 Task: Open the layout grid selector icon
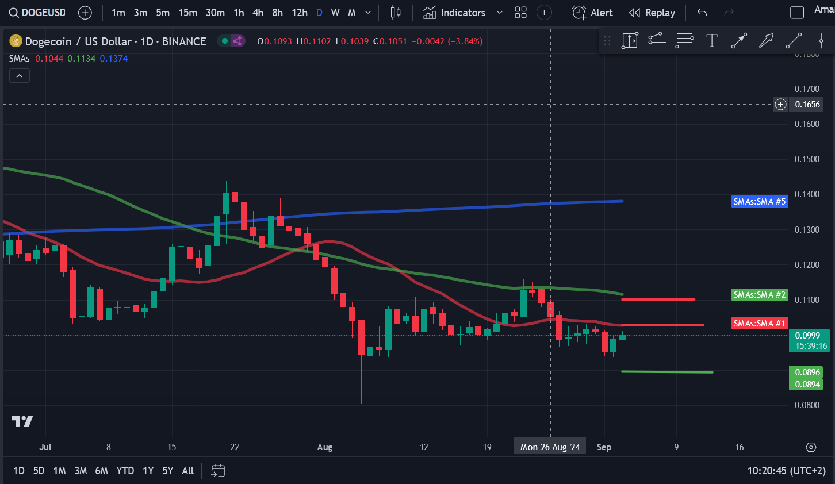tap(520, 13)
